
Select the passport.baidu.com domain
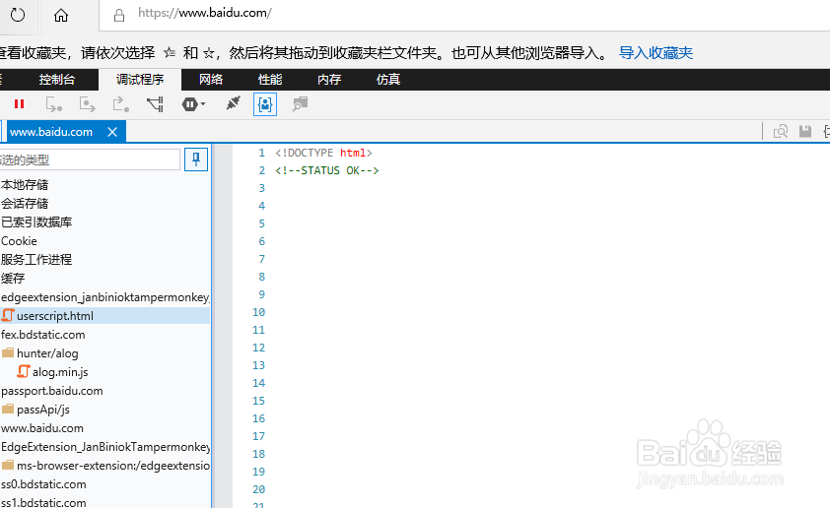pyautogui.click(x=52, y=391)
